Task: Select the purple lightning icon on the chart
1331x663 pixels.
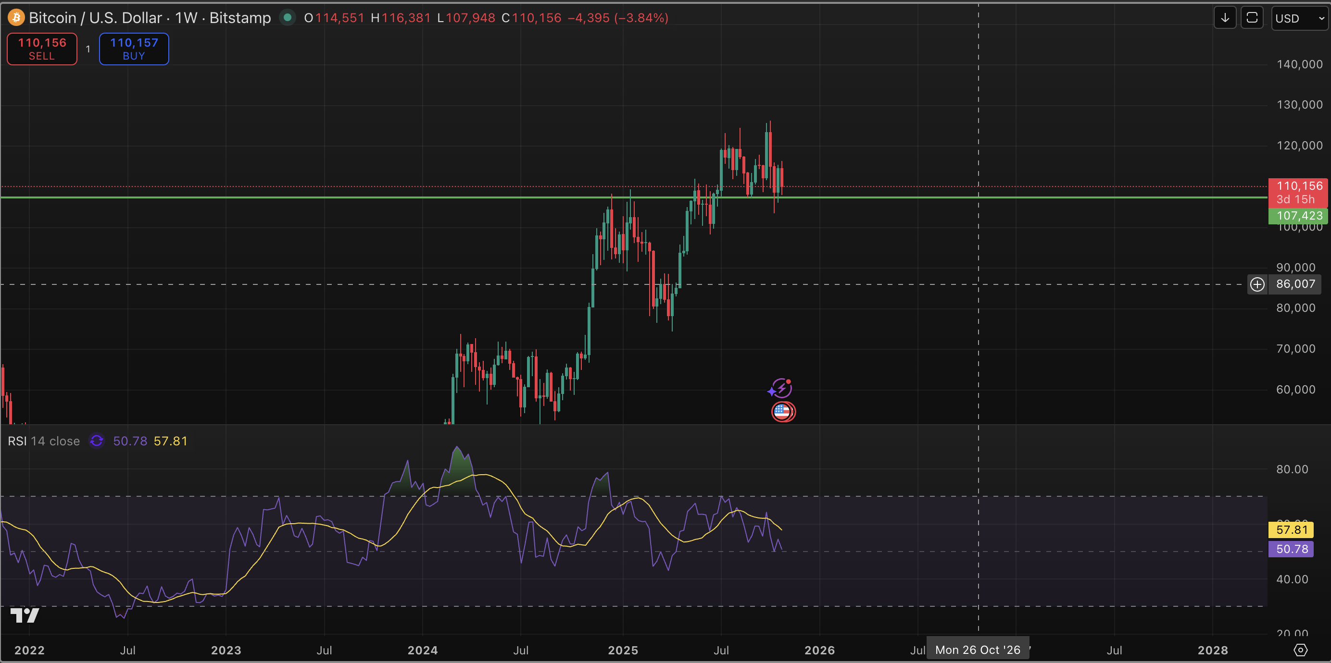Action: [x=781, y=388]
